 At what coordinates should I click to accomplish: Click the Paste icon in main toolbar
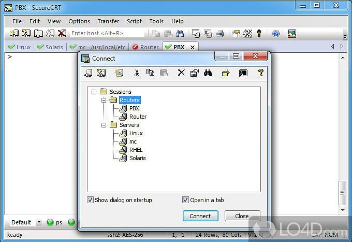click(x=168, y=34)
